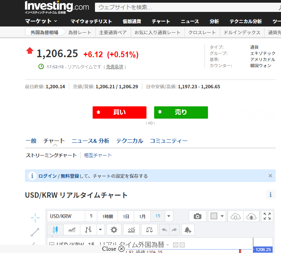Switch to the area chart style
The width and height of the screenshot is (281, 253).
tap(72, 230)
